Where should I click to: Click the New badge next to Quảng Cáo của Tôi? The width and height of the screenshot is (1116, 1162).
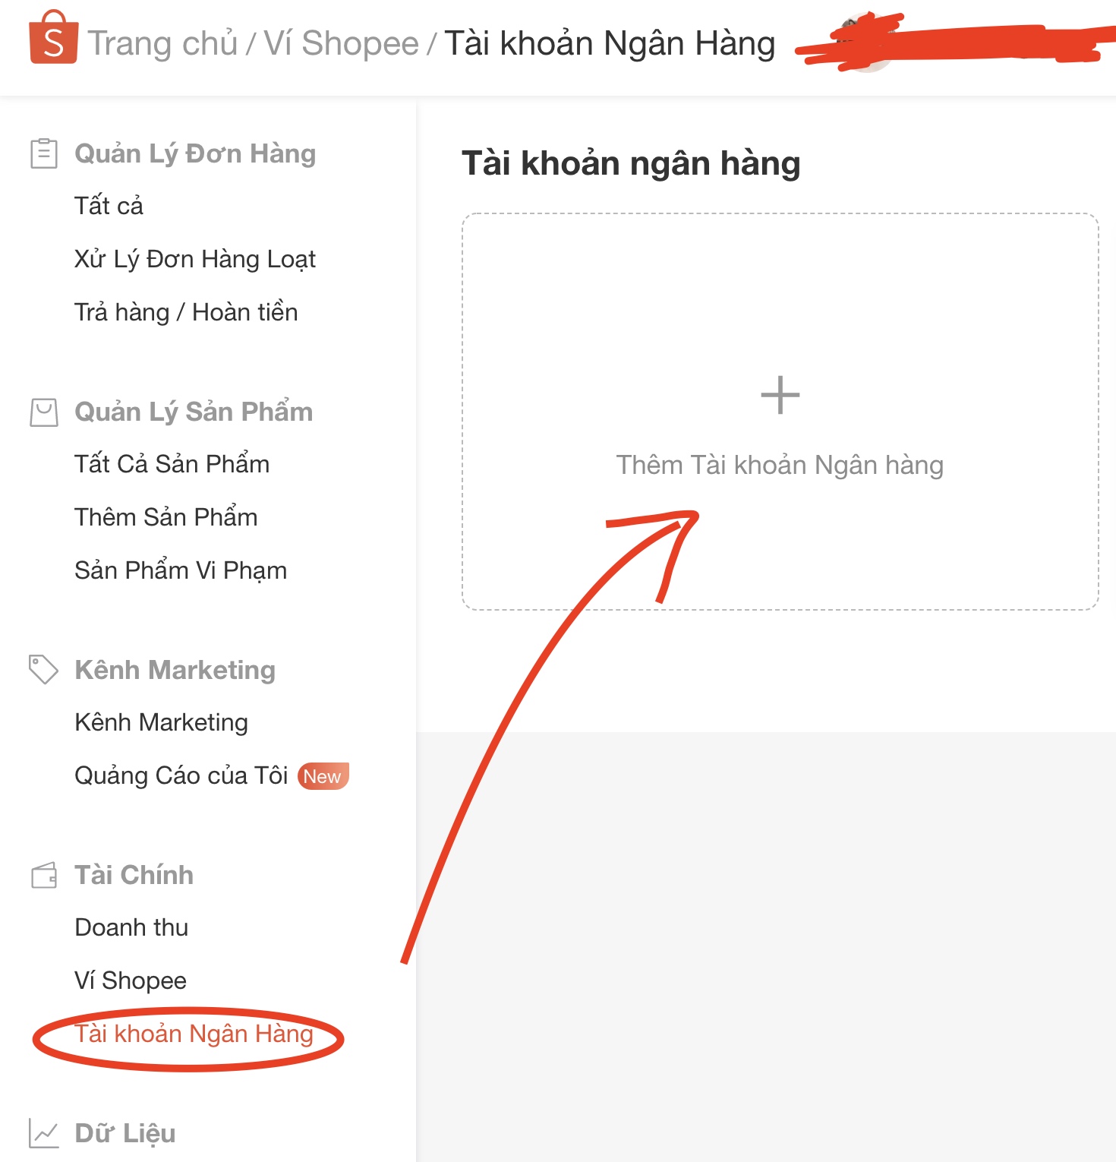click(323, 776)
